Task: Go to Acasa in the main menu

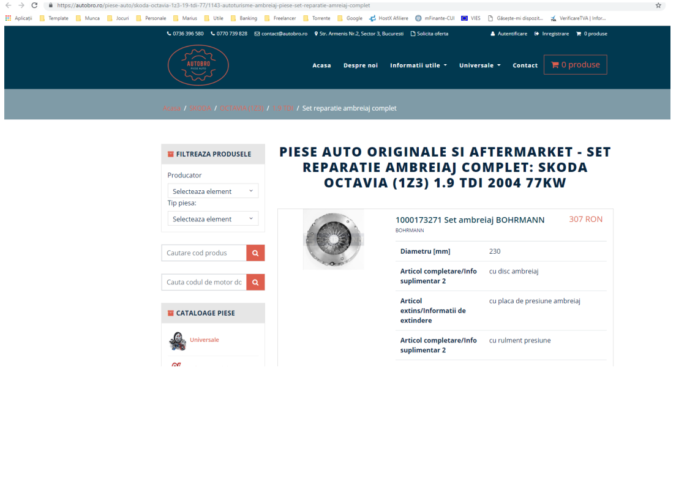Action: click(x=321, y=65)
